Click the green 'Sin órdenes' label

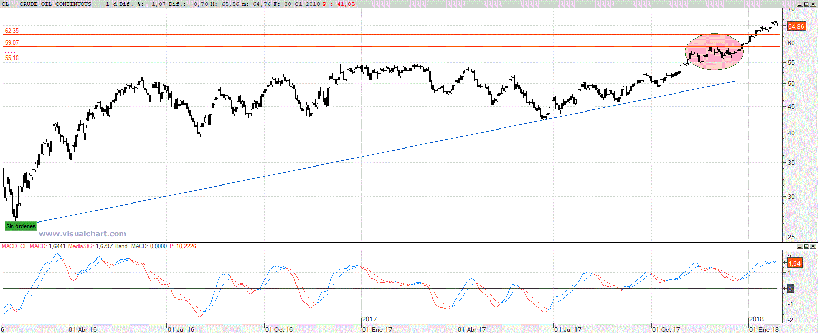point(21,226)
